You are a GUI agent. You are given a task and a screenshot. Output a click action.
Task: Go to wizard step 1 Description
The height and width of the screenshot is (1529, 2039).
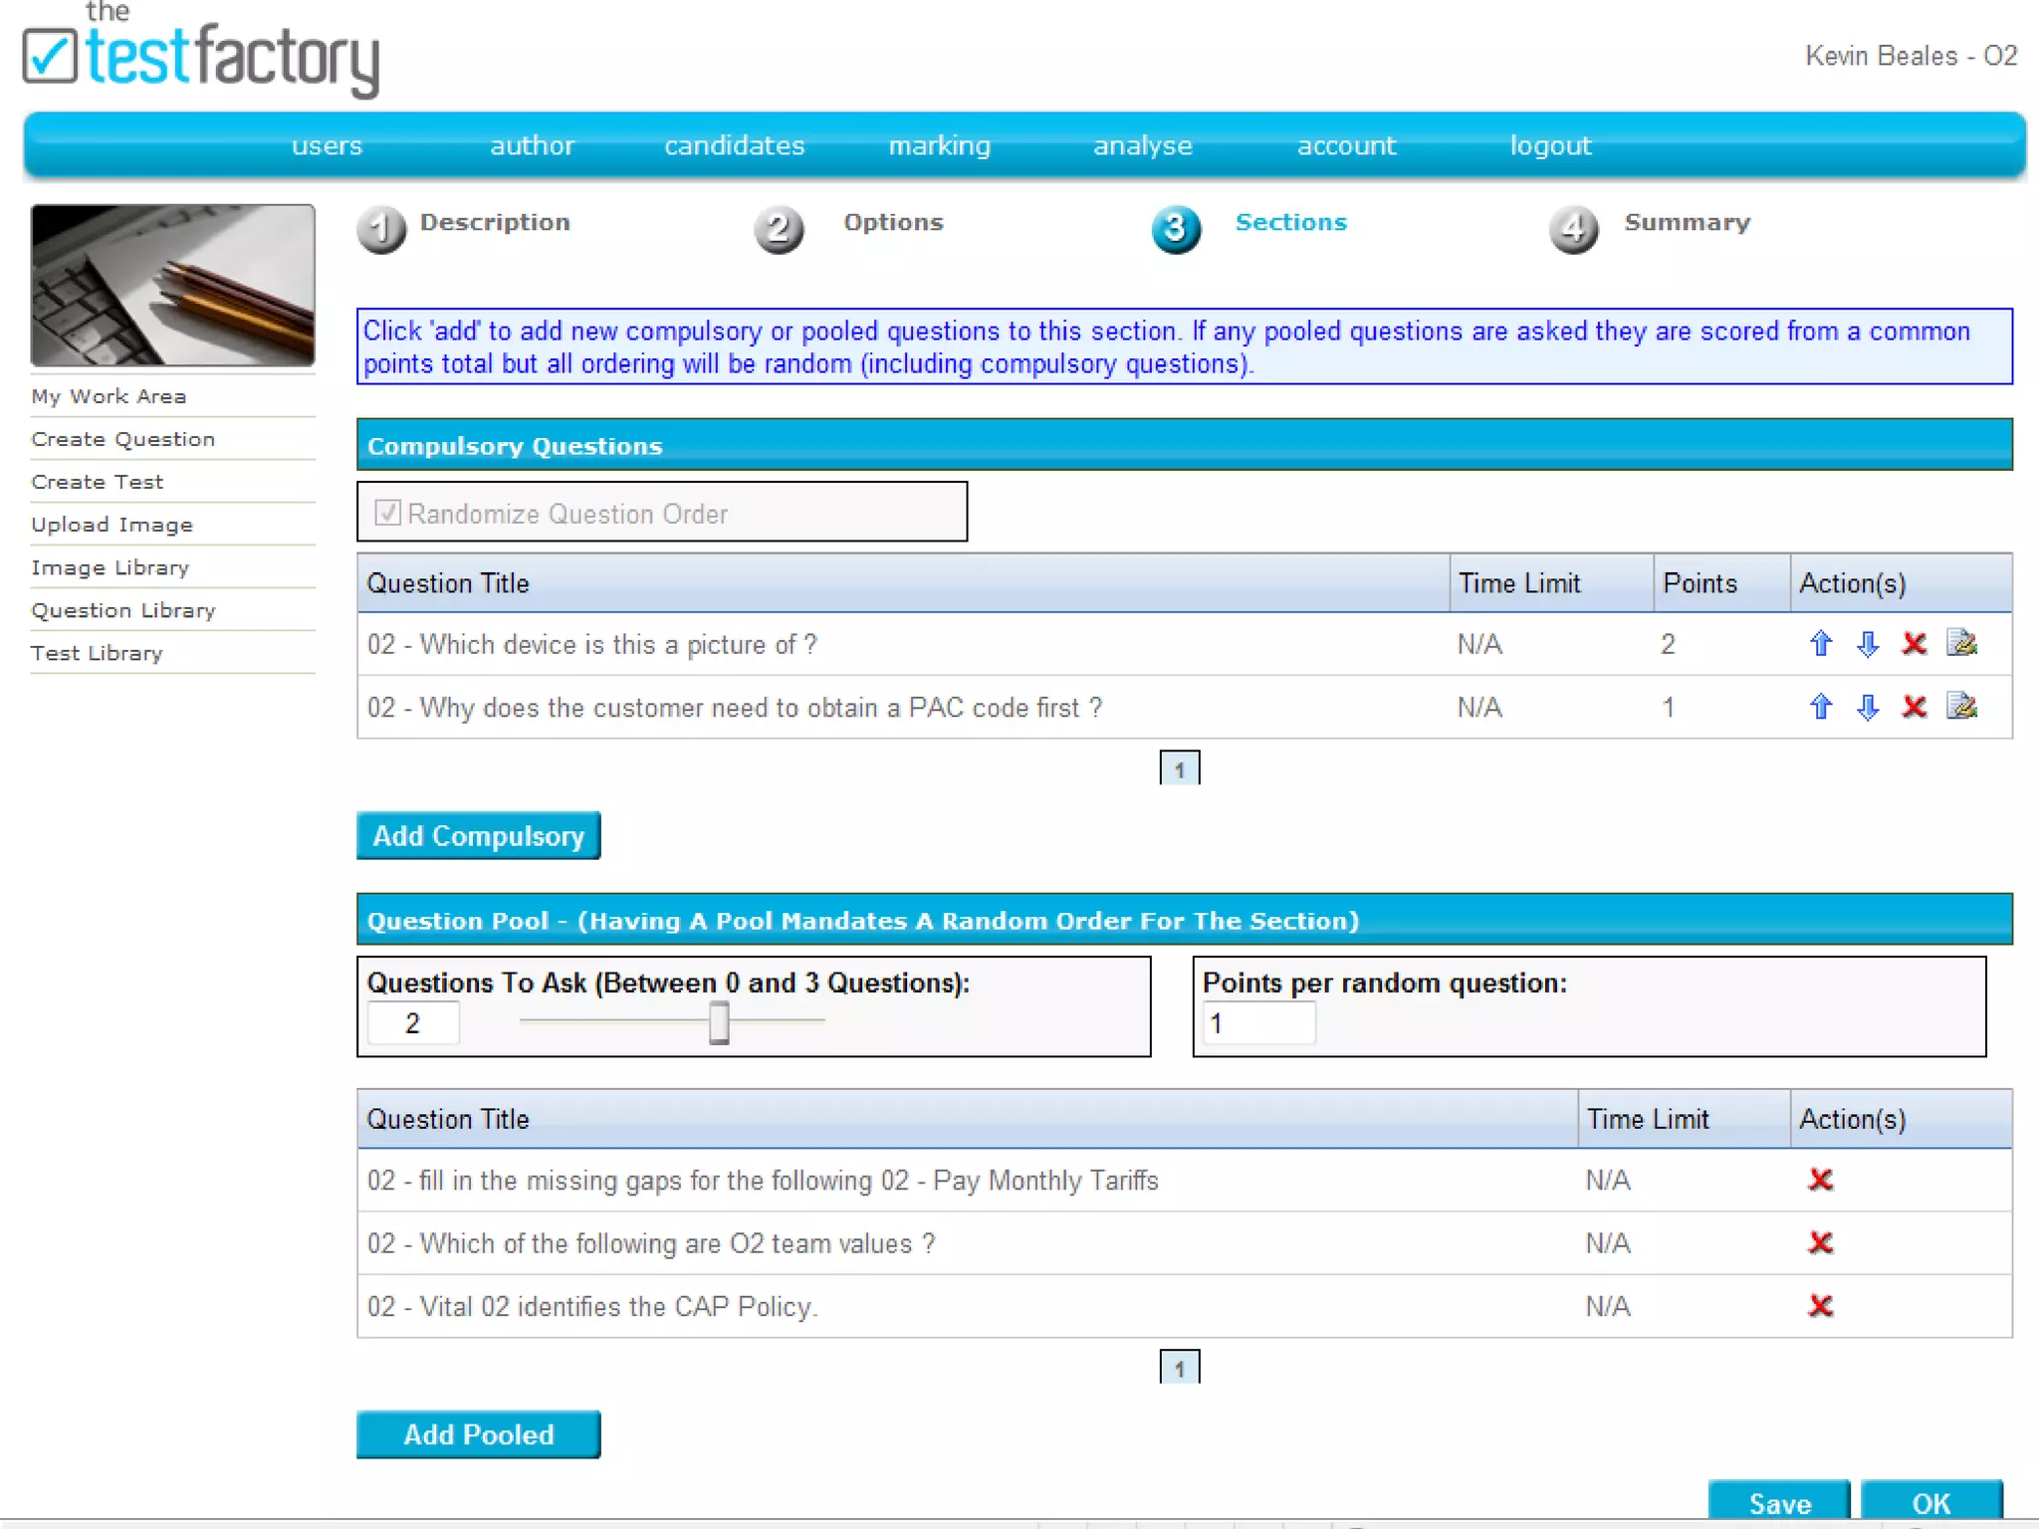pos(494,223)
